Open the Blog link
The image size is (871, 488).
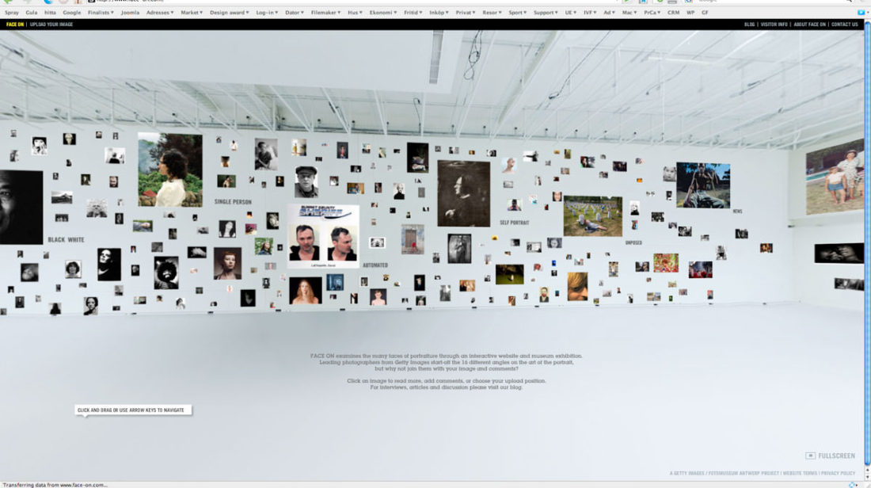(x=749, y=25)
